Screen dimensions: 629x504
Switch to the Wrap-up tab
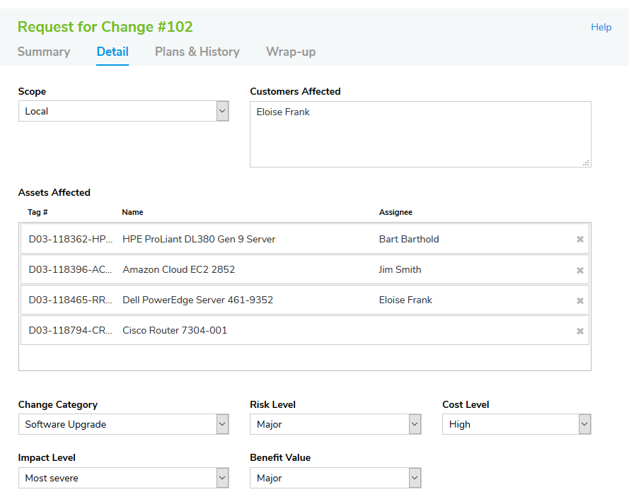(290, 52)
